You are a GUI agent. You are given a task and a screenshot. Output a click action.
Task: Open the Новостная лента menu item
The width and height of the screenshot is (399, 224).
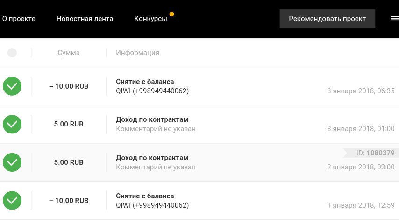click(x=85, y=19)
